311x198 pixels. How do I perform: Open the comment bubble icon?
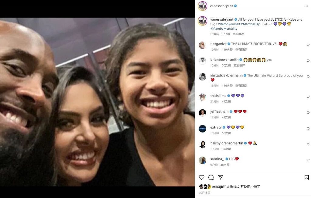211,177
